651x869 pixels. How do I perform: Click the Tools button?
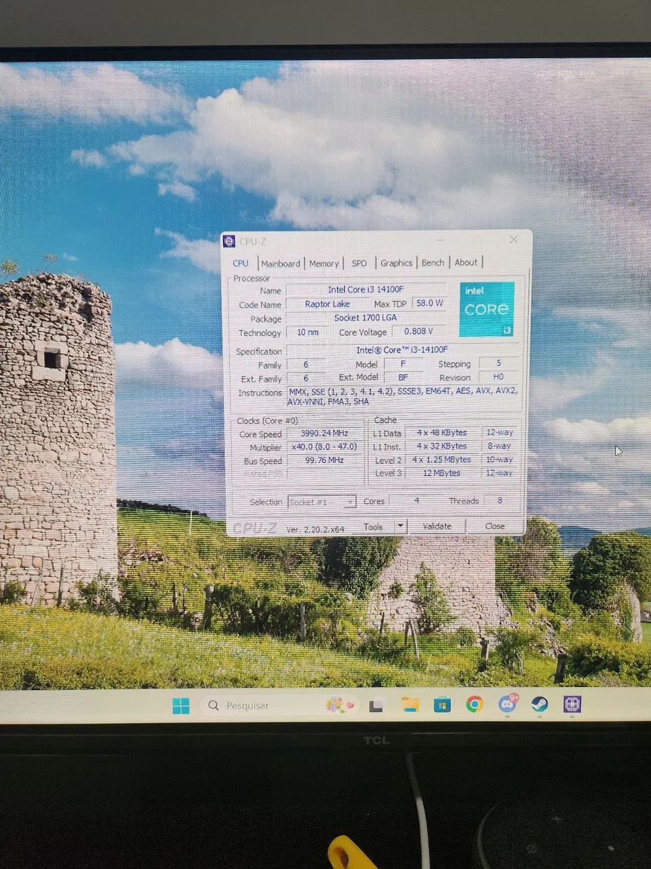pos(374,527)
